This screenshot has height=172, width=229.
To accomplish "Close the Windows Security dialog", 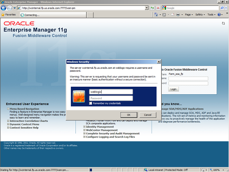I will click(159, 62).
